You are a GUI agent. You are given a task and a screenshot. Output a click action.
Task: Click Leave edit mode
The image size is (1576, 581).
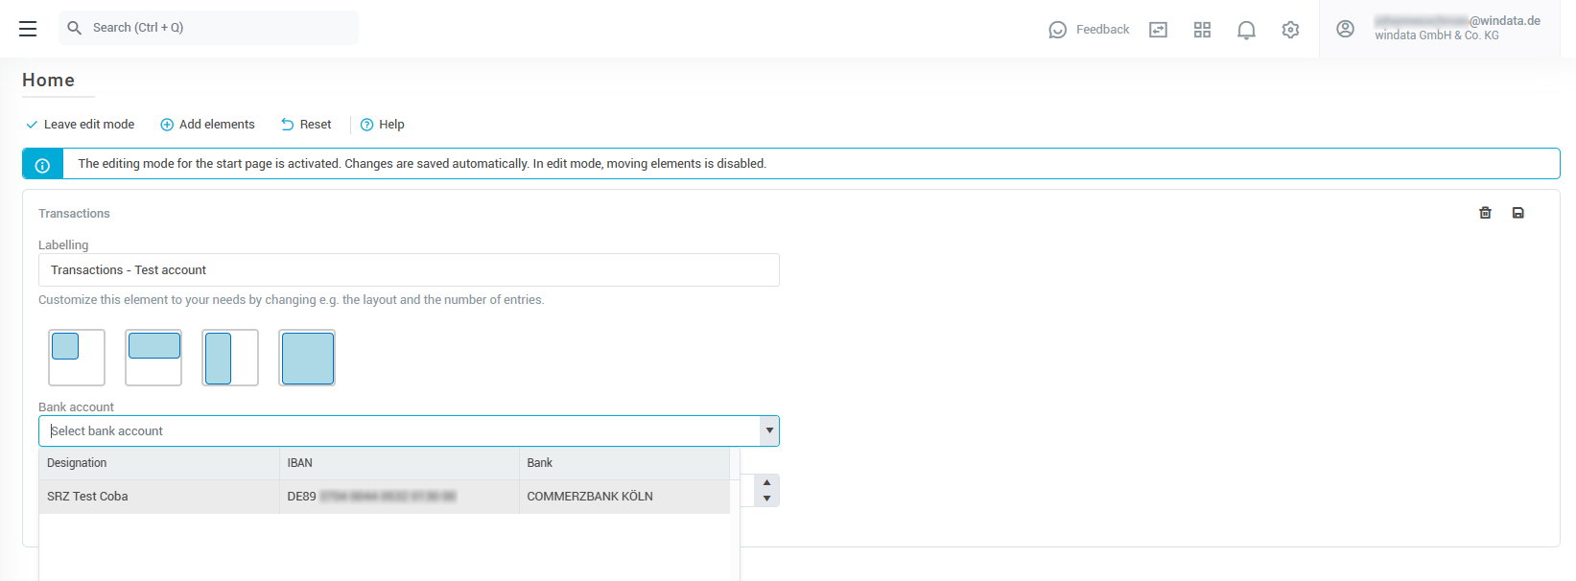(80, 125)
